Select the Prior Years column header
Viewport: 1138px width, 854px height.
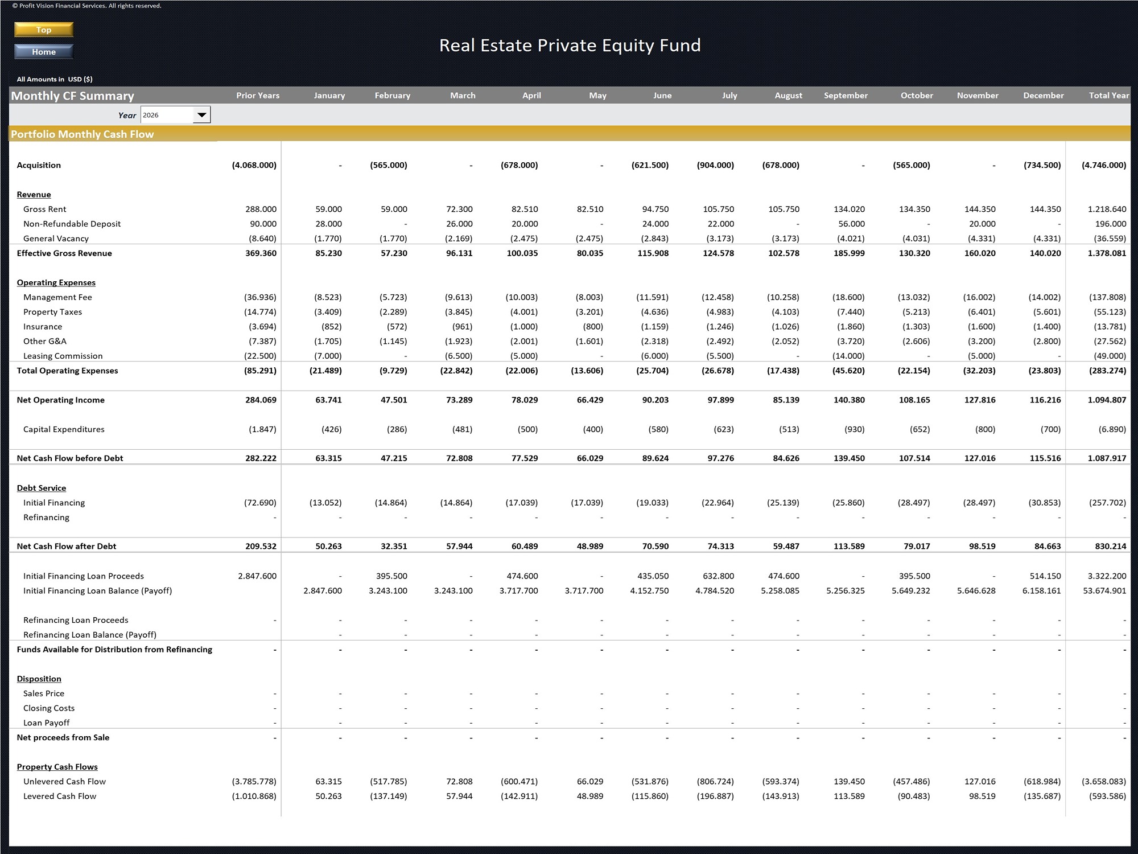click(258, 96)
